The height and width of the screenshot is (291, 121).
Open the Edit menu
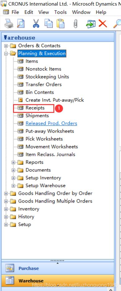pos(29,12)
